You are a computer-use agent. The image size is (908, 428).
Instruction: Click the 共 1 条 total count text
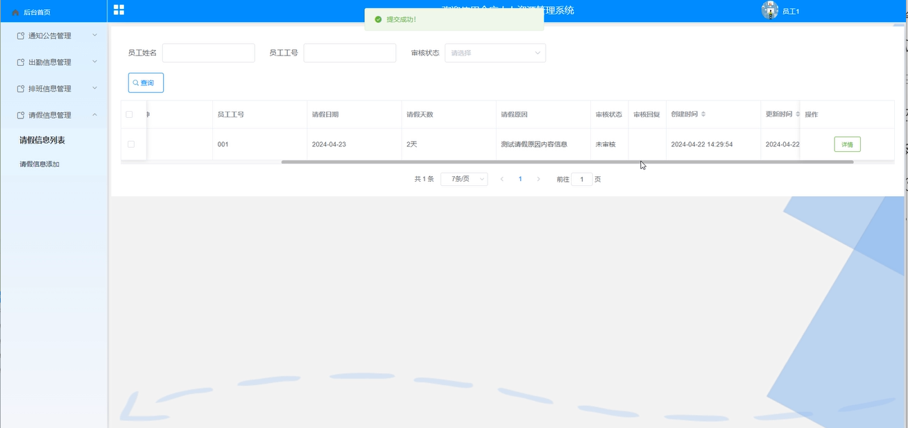tap(424, 179)
